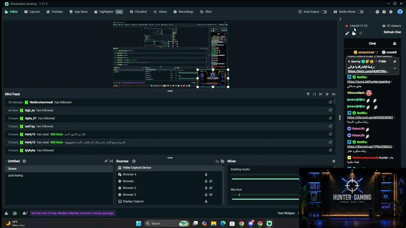Switch to the Layouts tab
The width and height of the screenshot is (406, 228).
(x=32, y=12)
